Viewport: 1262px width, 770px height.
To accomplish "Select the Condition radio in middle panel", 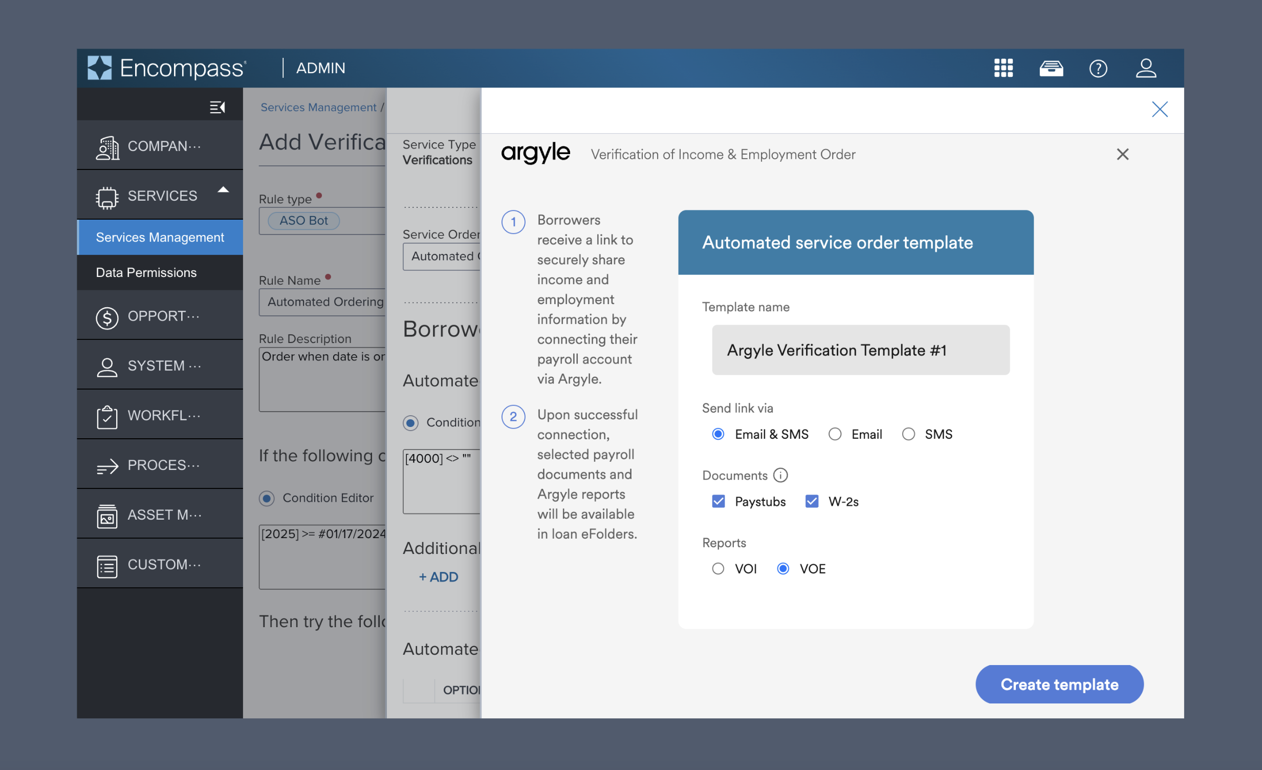I will coord(410,423).
